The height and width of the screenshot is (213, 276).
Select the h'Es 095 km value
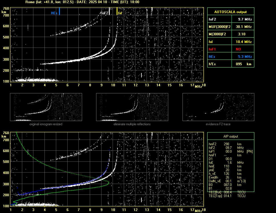point(243,64)
